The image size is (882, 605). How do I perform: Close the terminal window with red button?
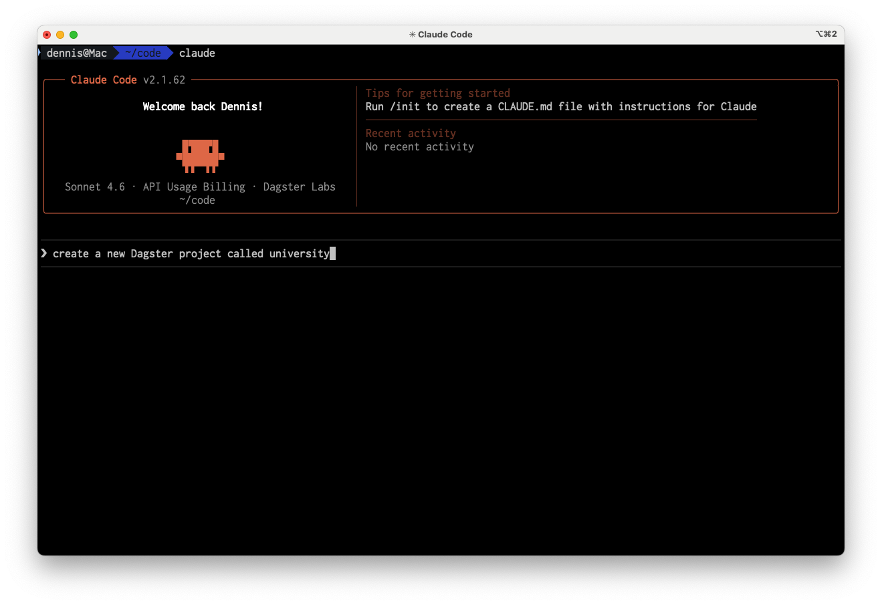(47, 35)
